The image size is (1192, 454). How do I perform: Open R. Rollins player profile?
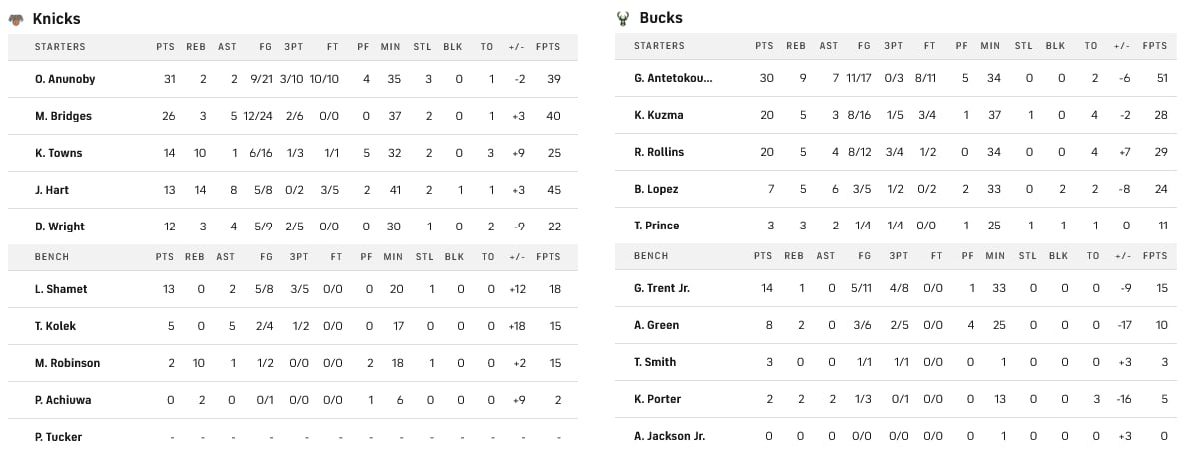[659, 152]
